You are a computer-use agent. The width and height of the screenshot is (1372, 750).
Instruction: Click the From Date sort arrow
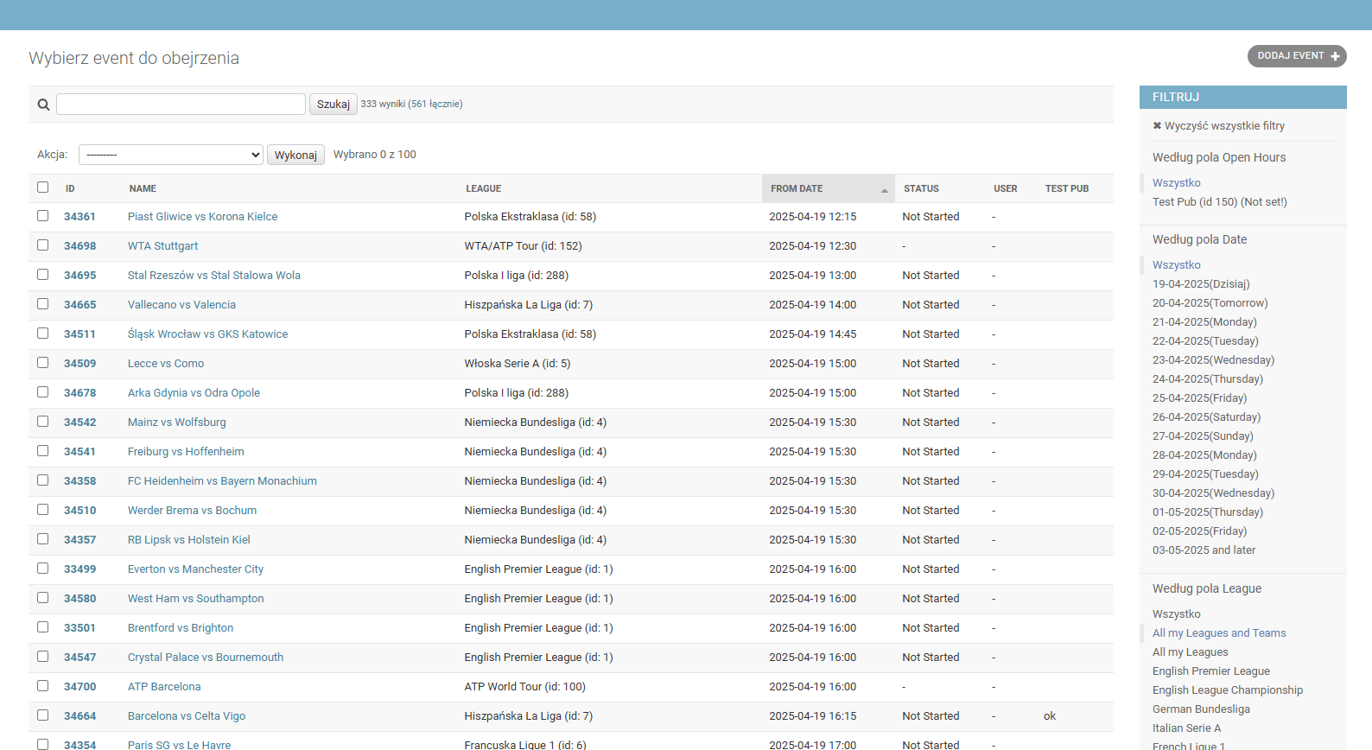(884, 190)
